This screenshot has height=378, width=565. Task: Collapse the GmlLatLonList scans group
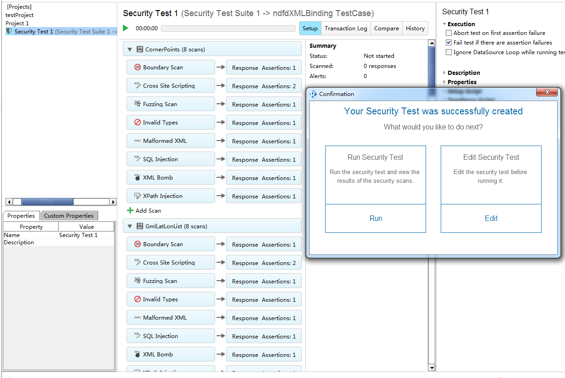[130, 226]
